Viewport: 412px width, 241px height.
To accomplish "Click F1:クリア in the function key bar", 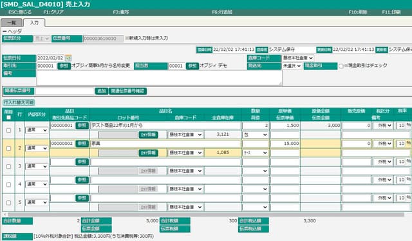I will [x=53, y=12].
